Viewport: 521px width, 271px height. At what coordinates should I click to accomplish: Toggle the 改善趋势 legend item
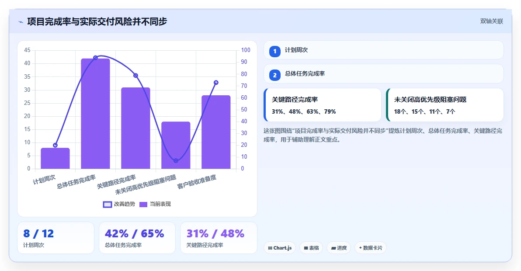[119, 204]
